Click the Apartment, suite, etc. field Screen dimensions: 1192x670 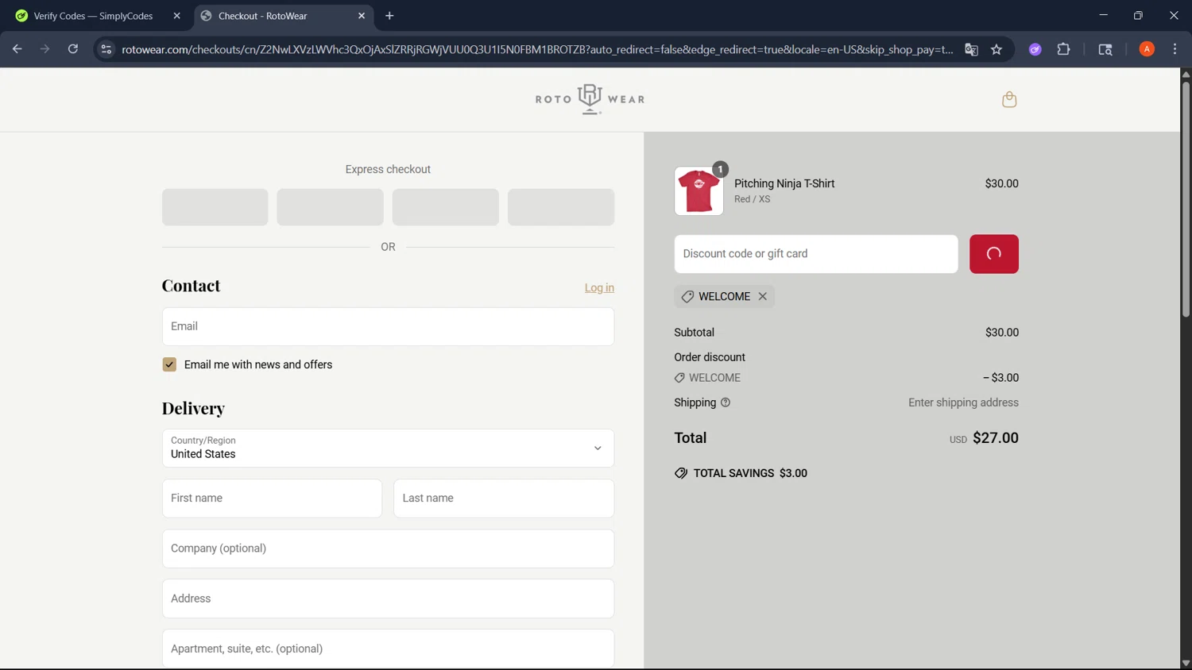388,649
